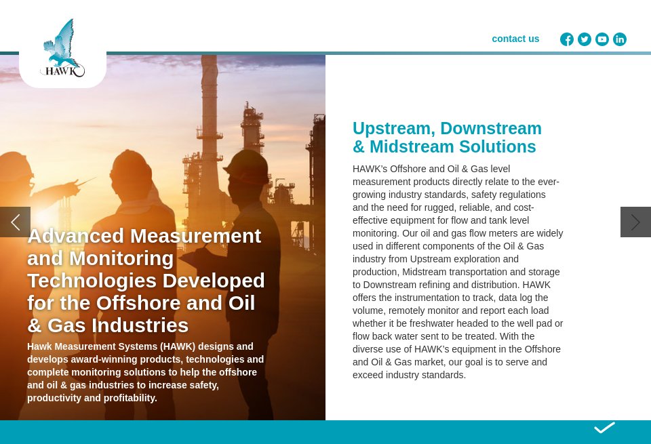Click the Upstream, Downstream & Midstream Solutions heading
This screenshot has width=651, height=444.
coord(447,137)
